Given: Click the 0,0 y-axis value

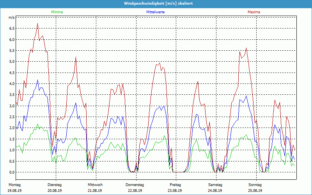Looking at the screenshot, I should (x=12, y=172).
